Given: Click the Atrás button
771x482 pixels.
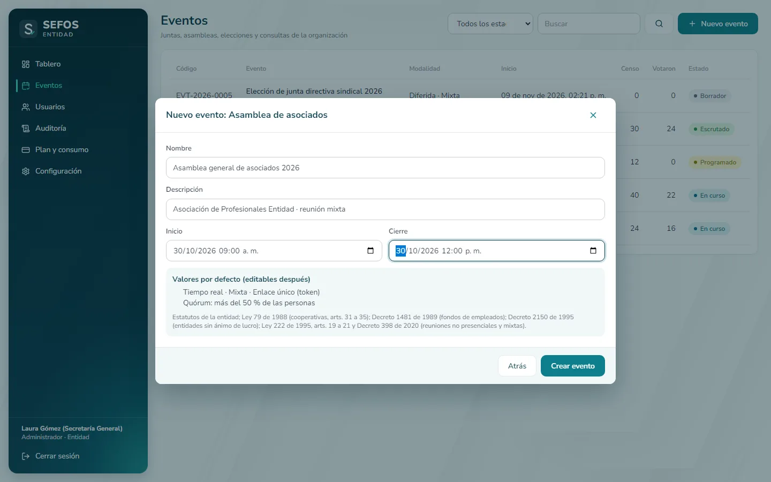Looking at the screenshot, I should click(x=517, y=366).
